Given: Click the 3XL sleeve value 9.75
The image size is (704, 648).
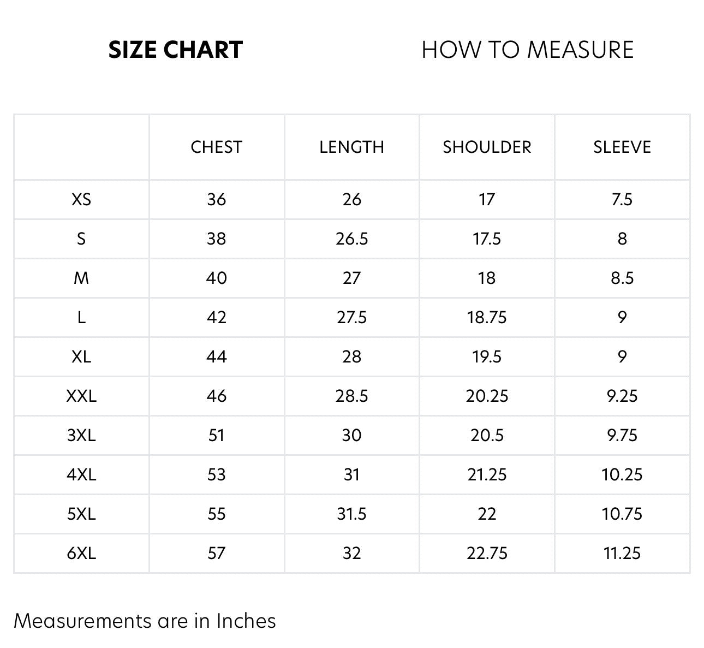Looking at the screenshot, I should tap(622, 435).
